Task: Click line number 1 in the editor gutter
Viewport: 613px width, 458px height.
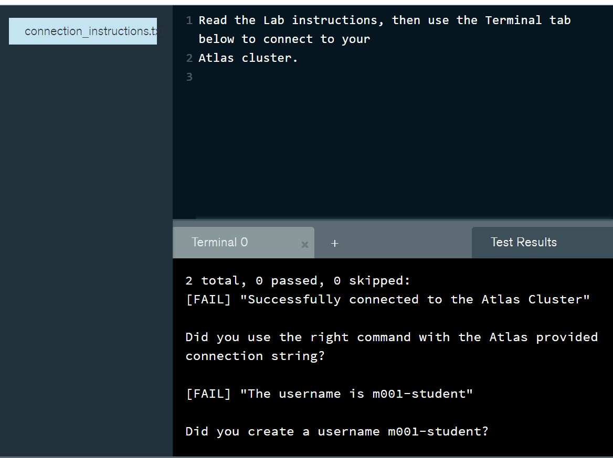Action: 189,20
